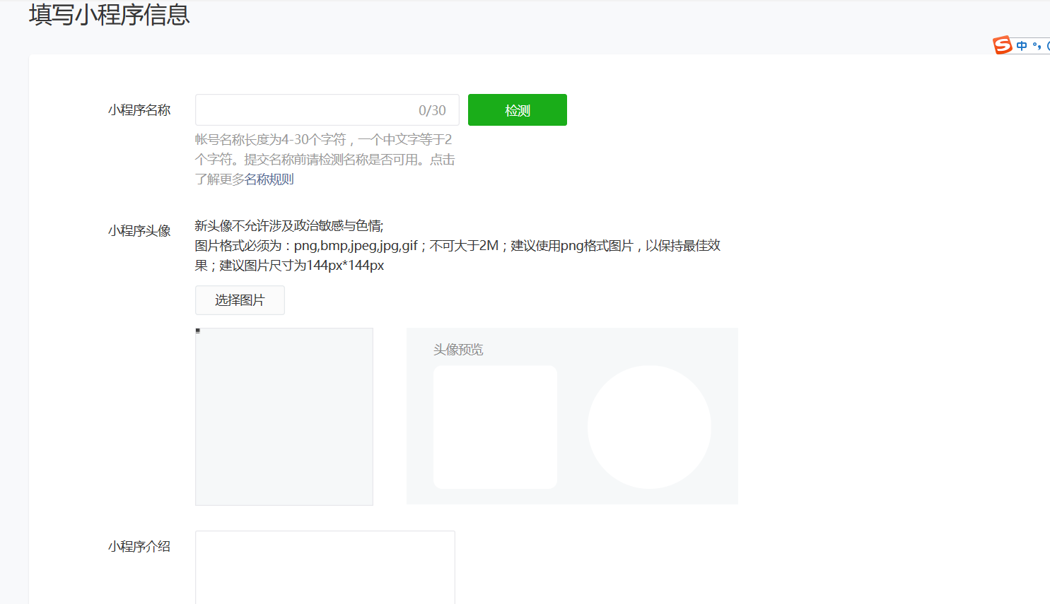Click the 小程序介绍 label
This screenshot has height=604, width=1050.
click(x=139, y=547)
